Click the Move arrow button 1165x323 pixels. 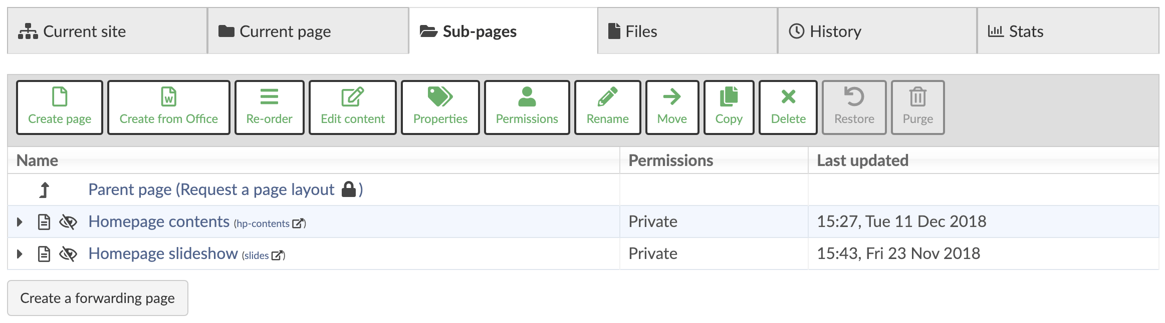coord(672,107)
